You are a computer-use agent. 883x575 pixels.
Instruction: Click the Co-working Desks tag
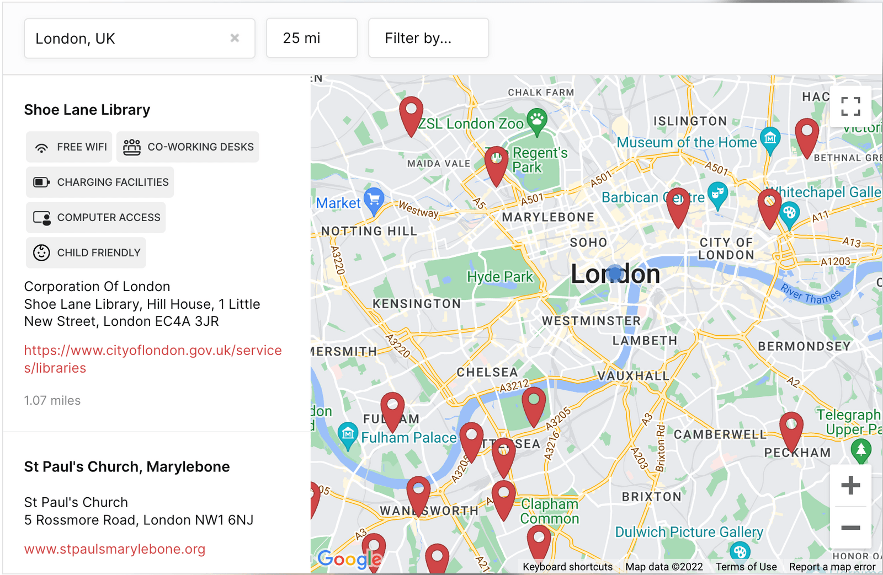(188, 147)
